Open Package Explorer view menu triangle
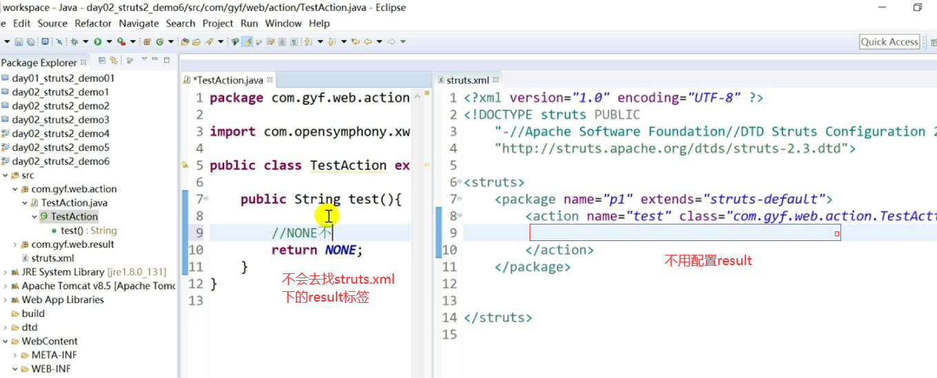 (x=145, y=59)
